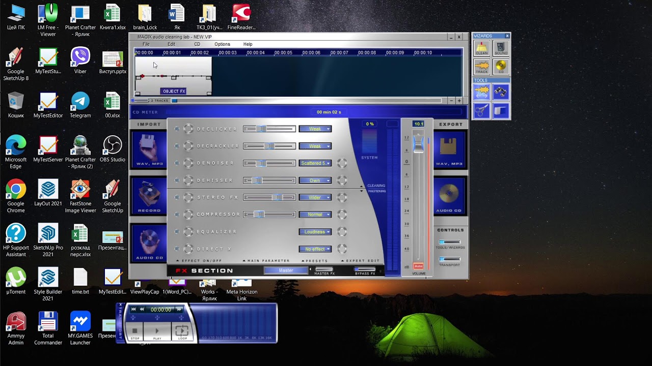Toggle the Denoiser effect on/off

coord(188,163)
